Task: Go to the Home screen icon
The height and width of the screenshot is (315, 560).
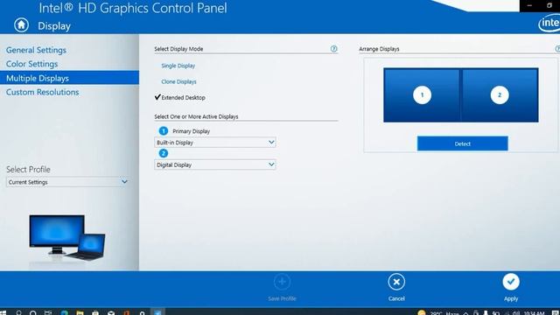Action: [21, 25]
